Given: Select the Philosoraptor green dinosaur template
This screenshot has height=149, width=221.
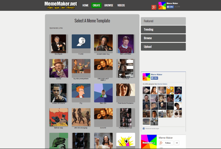Looking at the screenshot, I should coord(59,141).
